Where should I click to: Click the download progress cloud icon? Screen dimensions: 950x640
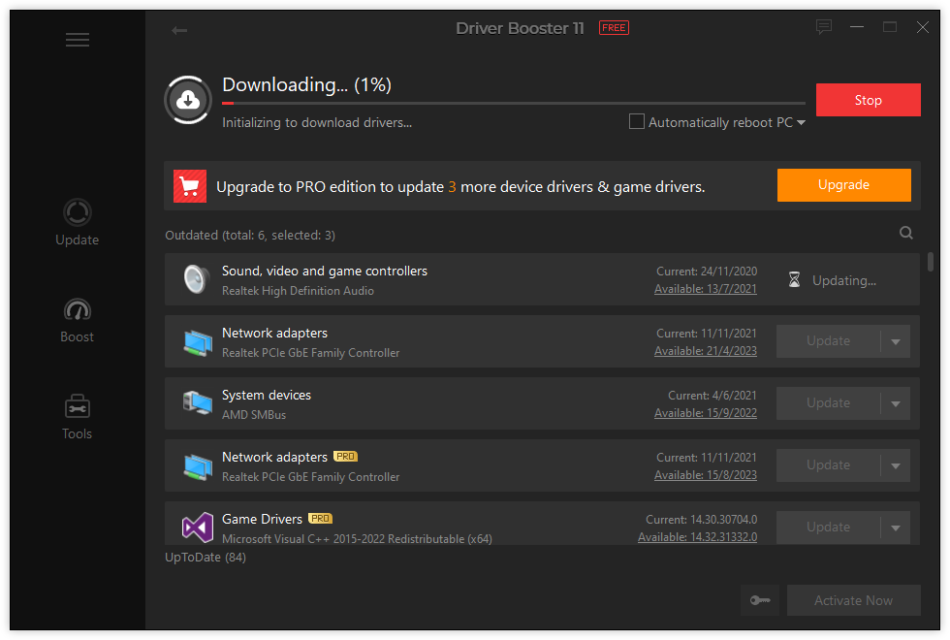pos(188,100)
